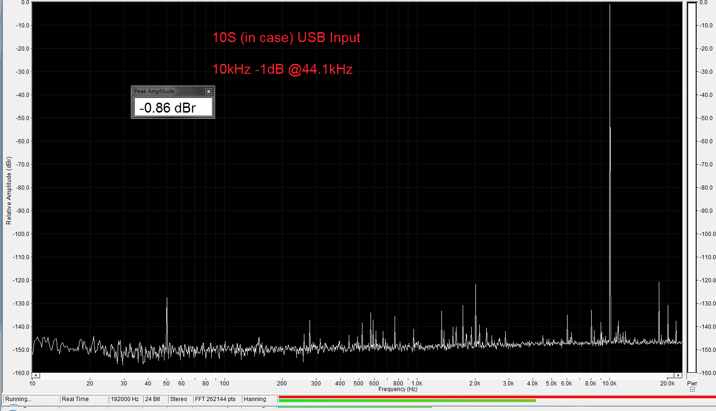The width and height of the screenshot is (716, 411).
Task: Click the Running... status field
Action: coord(31,399)
